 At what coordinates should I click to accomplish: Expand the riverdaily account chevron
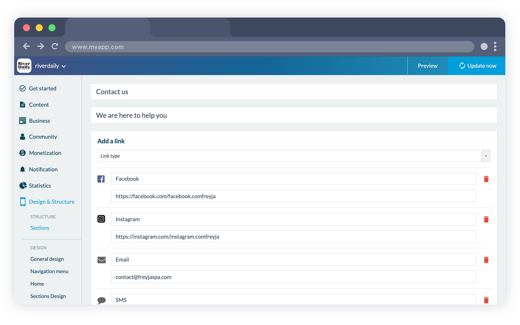click(64, 66)
